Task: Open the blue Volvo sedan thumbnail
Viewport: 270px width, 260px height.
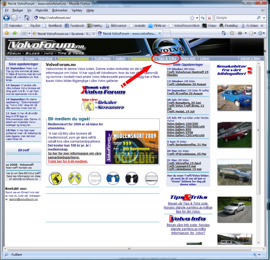Action: coord(235,98)
